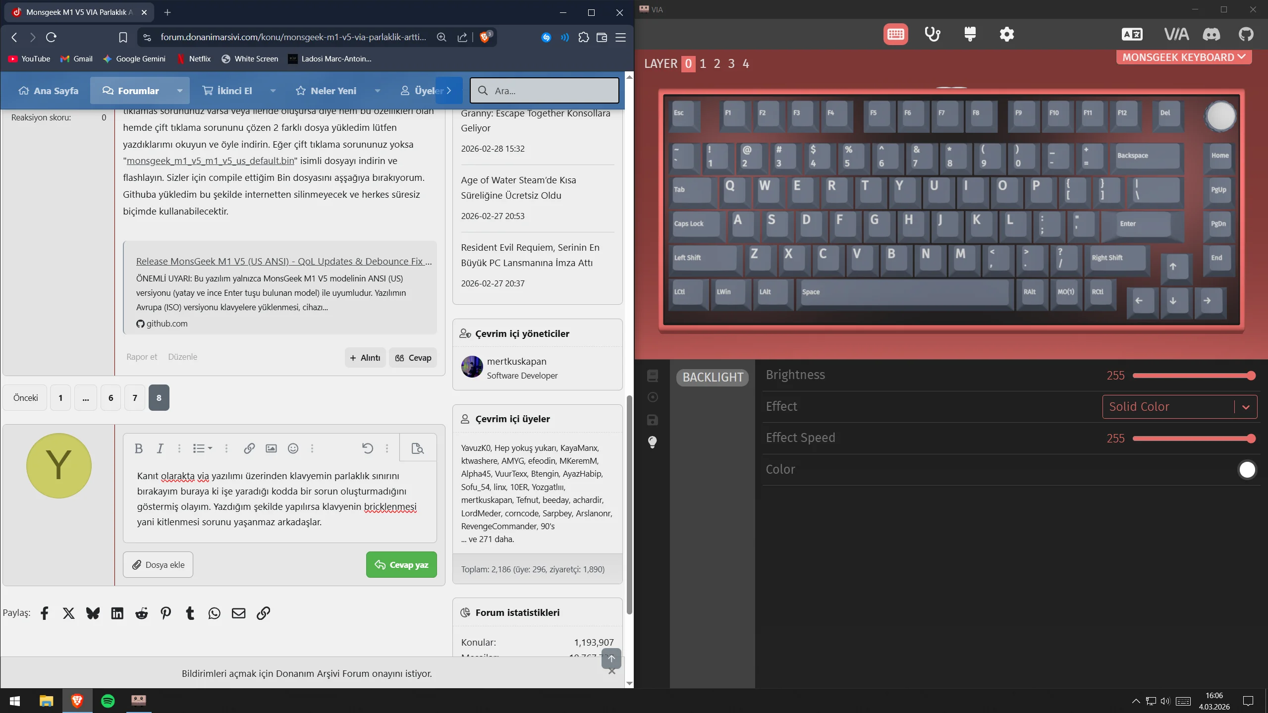This screenshot has width=1268, height=713.
Task: Open the MONSGEEK KEYBOARD device dropdown
Action: (x=1184, y=57)
